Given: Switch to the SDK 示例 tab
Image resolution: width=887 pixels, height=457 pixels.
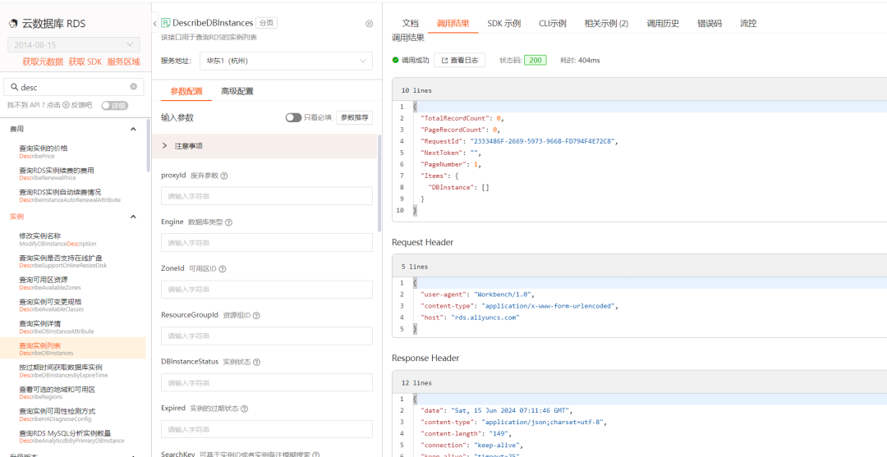Looking at the screenshot, I should [x=504, y=24].
